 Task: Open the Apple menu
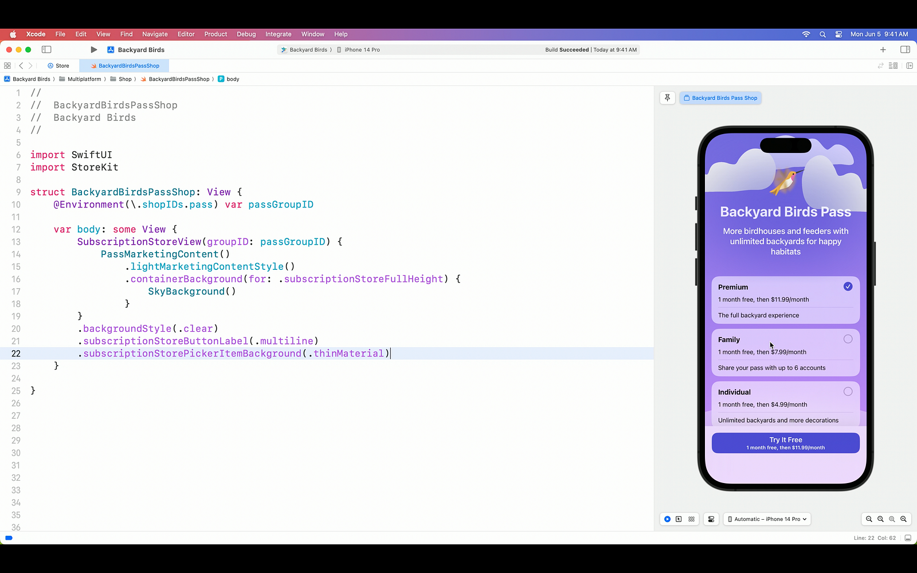(13, 34)
